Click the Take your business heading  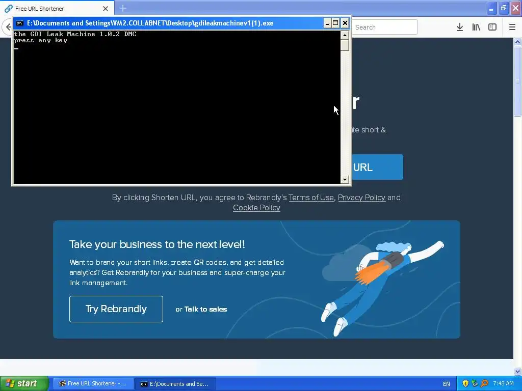(x=157, y=244)
